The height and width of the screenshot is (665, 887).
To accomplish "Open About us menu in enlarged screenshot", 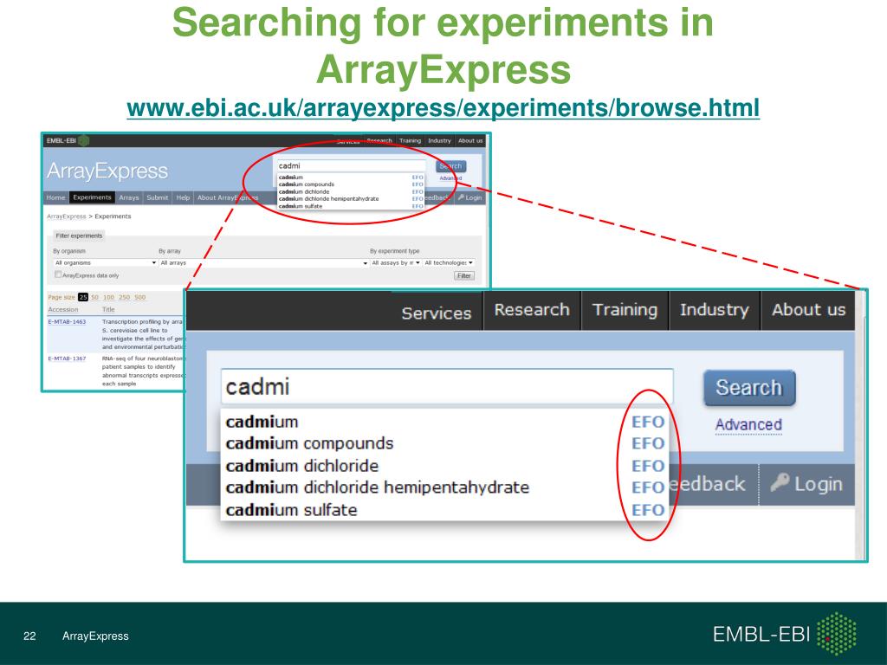I will pyautogui.click(x=808, y=309).
